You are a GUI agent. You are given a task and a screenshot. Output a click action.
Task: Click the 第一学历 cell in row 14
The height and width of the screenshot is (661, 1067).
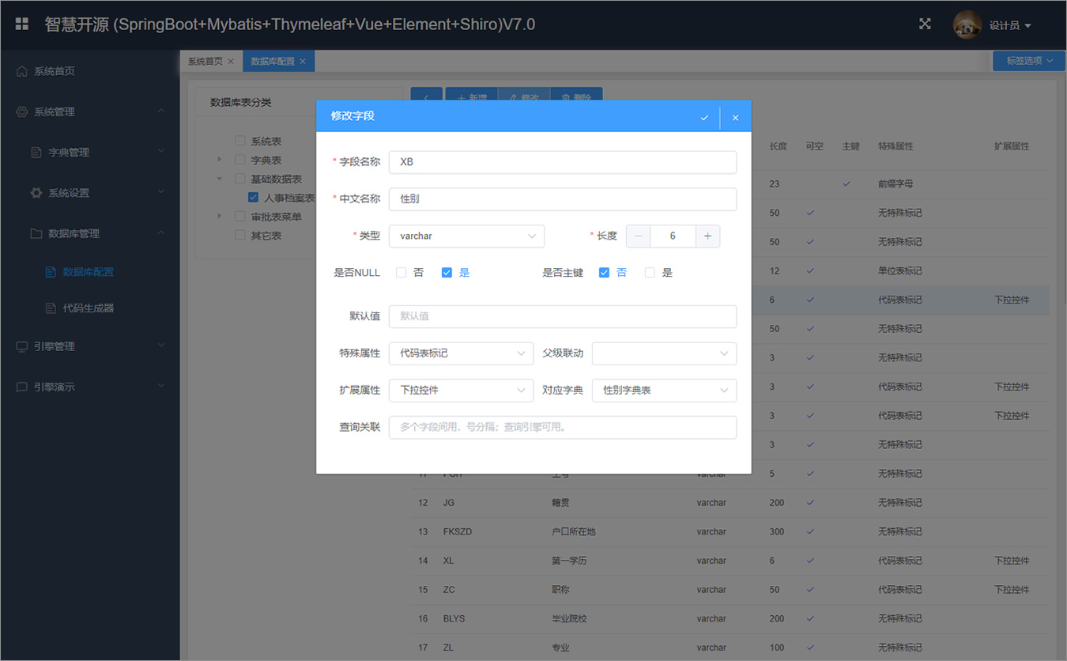(x=568, y=561)
